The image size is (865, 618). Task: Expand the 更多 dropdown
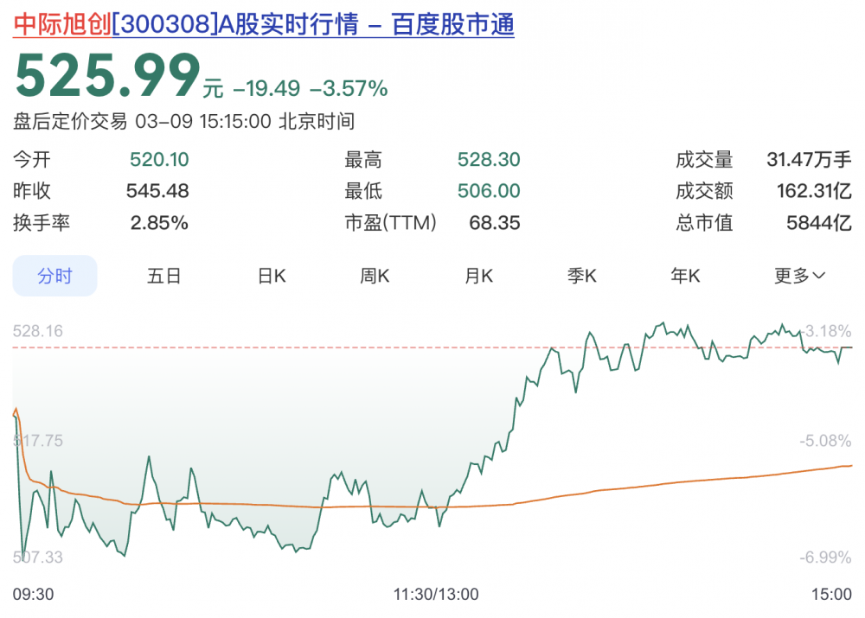point(799,276)
